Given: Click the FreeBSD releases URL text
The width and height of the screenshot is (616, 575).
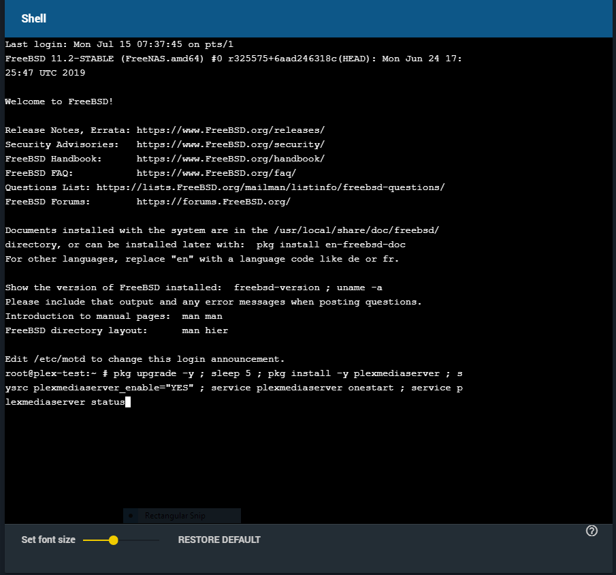Looking at the screenshot, I should (231, 130).
